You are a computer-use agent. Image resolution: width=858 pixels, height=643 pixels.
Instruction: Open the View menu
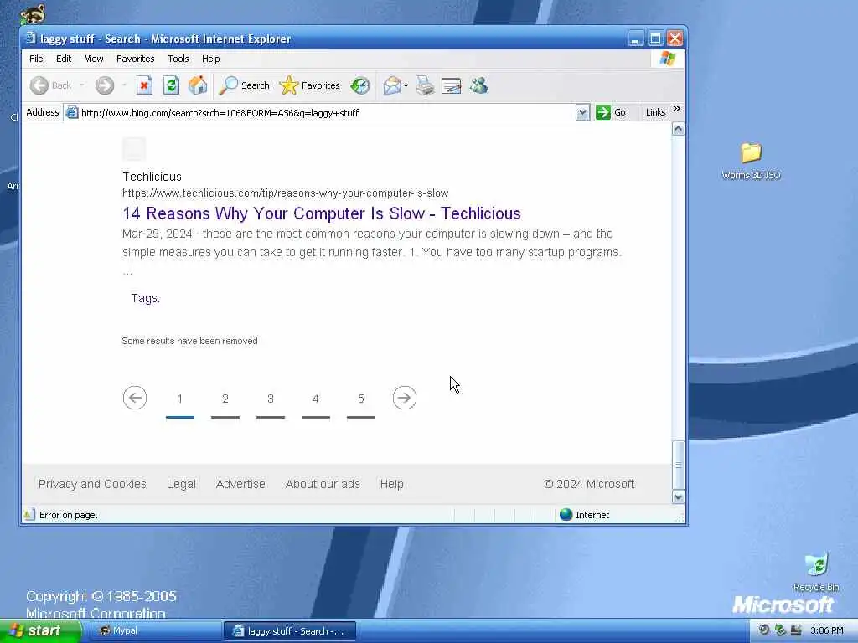[x=94, y=59]
